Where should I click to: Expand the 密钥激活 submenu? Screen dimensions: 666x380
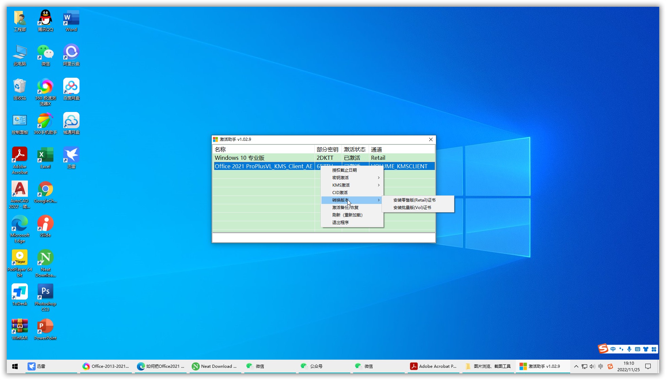click(352, 177)
